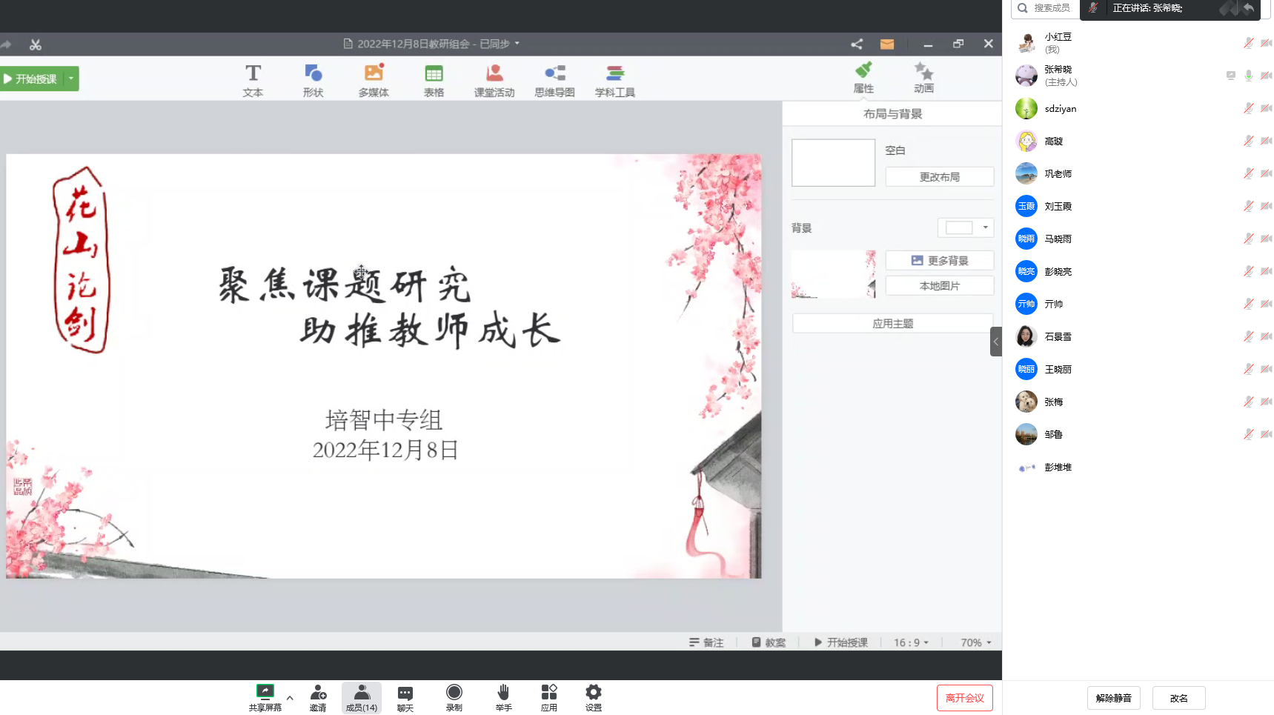Open the 聊天 chat panel
Image resolution: width=1274 pixels, height=715 pixels.
405,696
